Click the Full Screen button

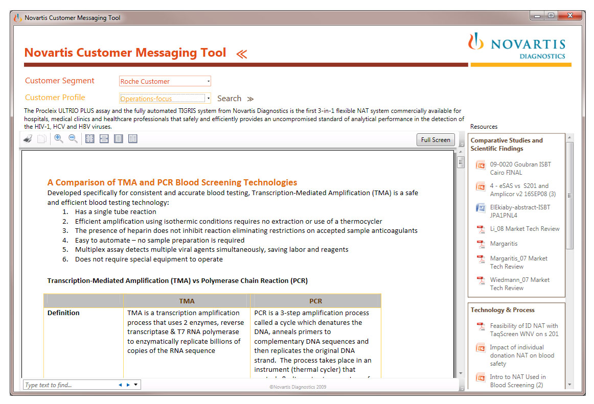(x=436, y=140)
